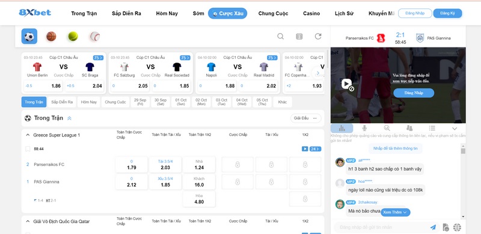Click the document icon next to send

(446, 227)
